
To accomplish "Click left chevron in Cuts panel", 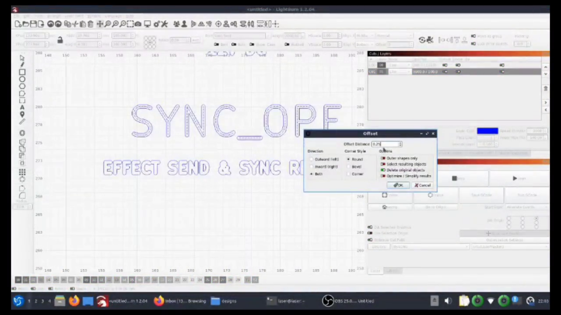I will [x=546, y=110].
